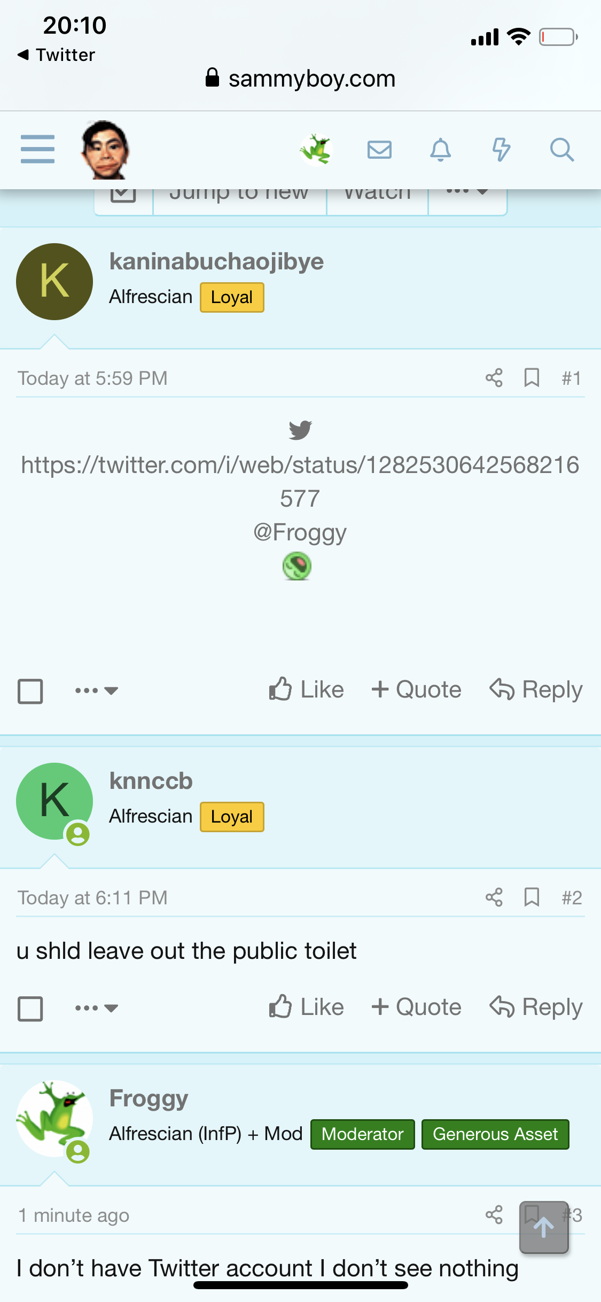The height and width of the screenshot is (1302, 601).
Task: Quote knnccb's public toilet post
Action: point(416,1007)
